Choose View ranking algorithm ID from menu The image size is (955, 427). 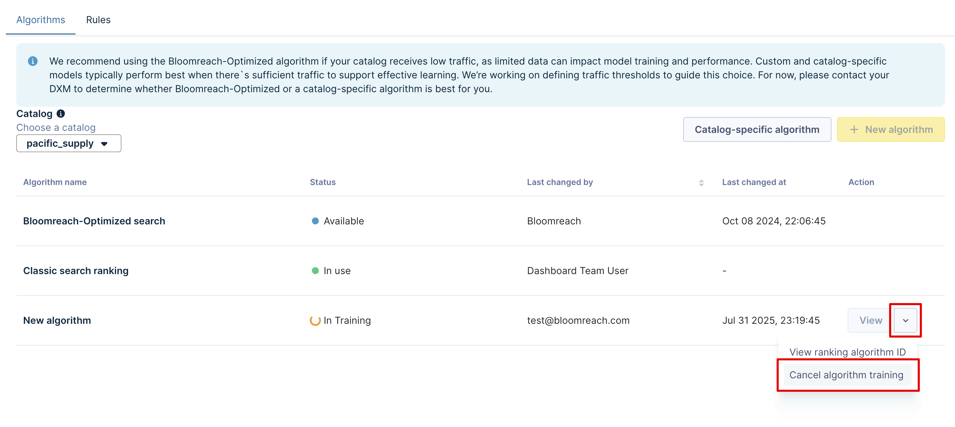click(x=847, y=352)
